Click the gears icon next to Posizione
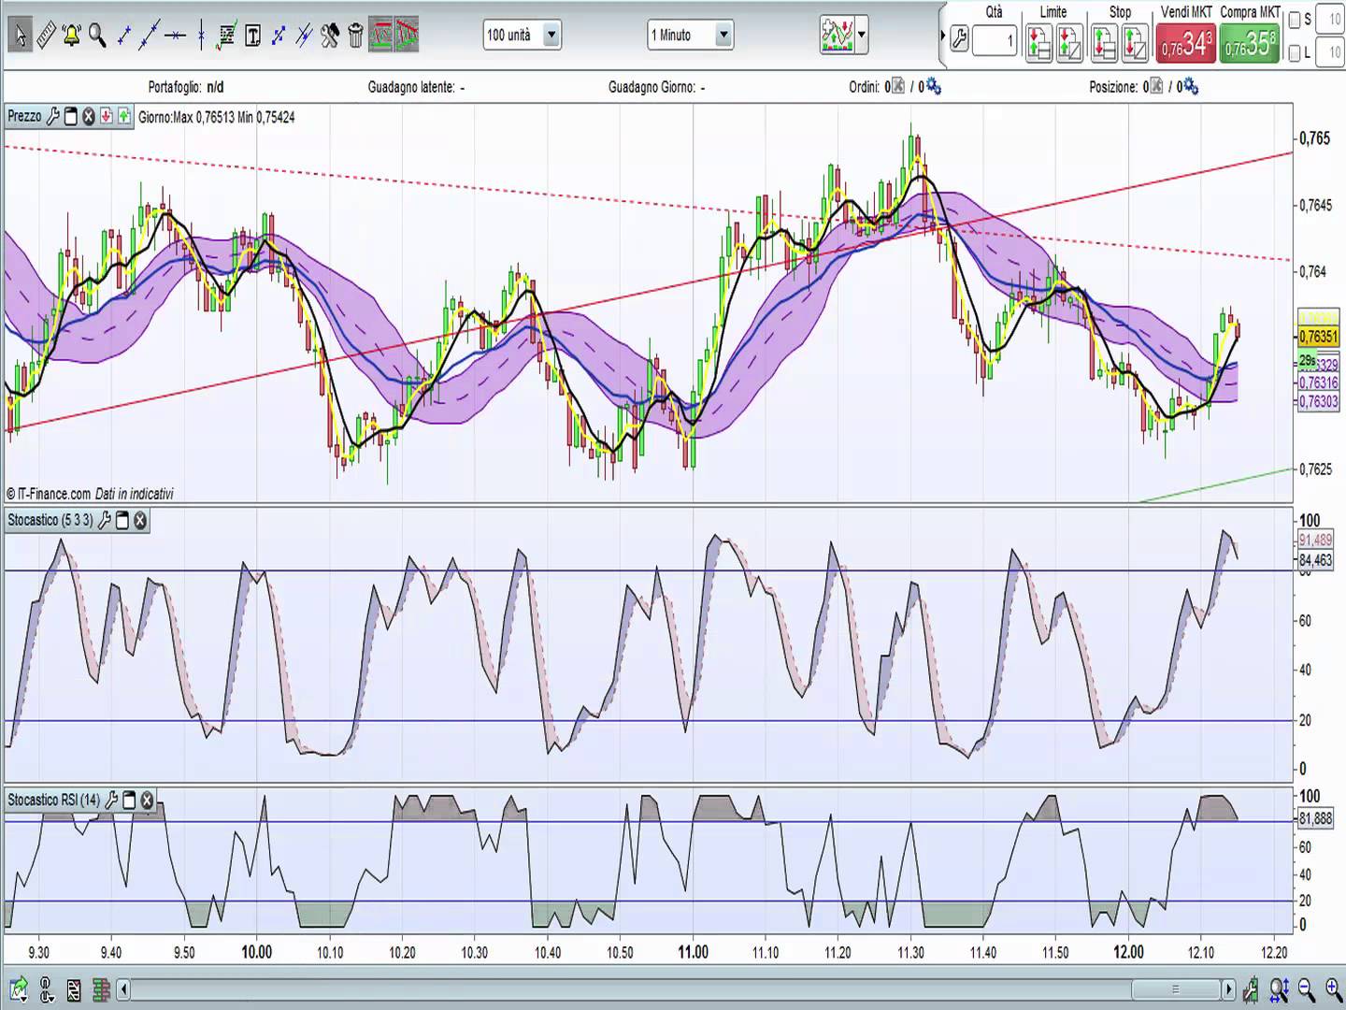 [x=1191, y=87]
